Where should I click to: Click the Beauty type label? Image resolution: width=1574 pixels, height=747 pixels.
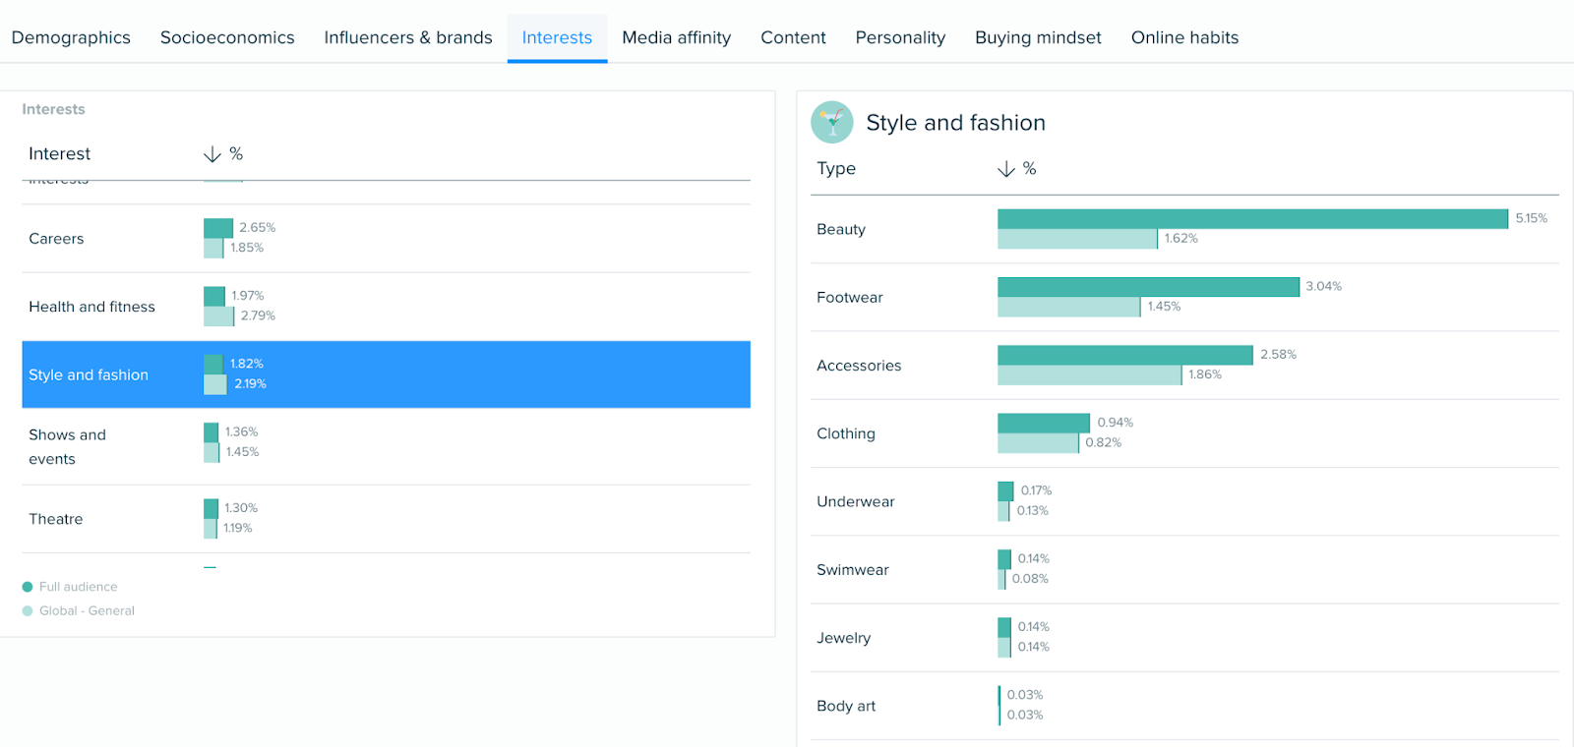pos(841,229)
